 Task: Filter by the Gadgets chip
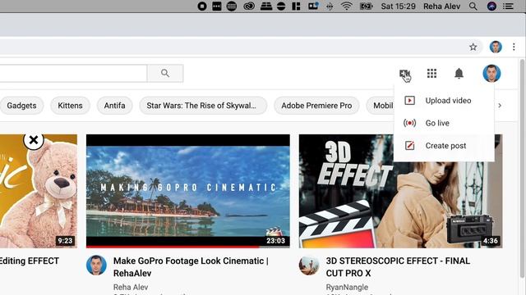[21, 106]
